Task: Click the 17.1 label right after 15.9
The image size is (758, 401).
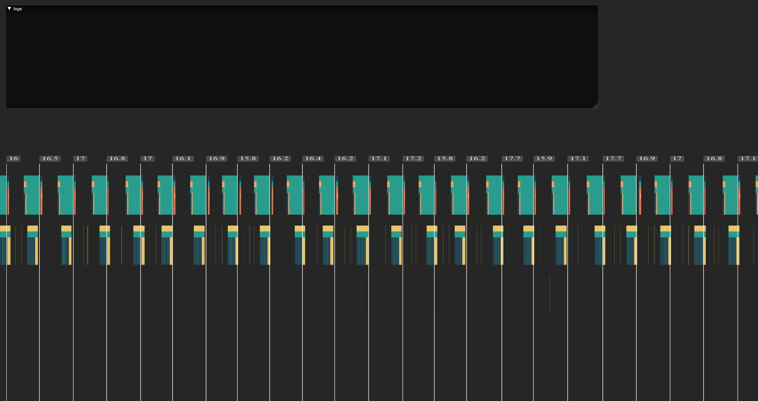Action: 578,159
